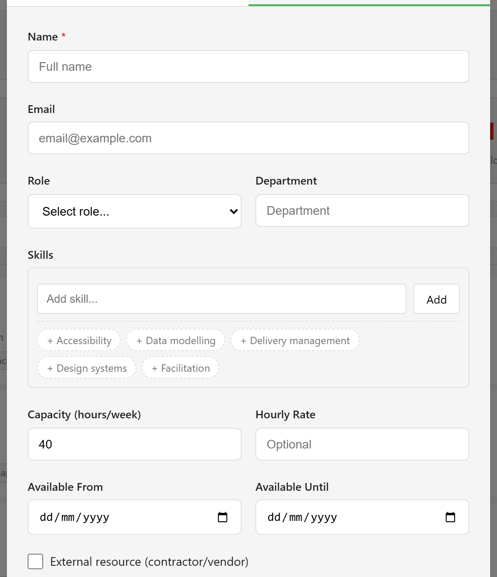
Task: Click the Department text field
Action: (362, 210)
